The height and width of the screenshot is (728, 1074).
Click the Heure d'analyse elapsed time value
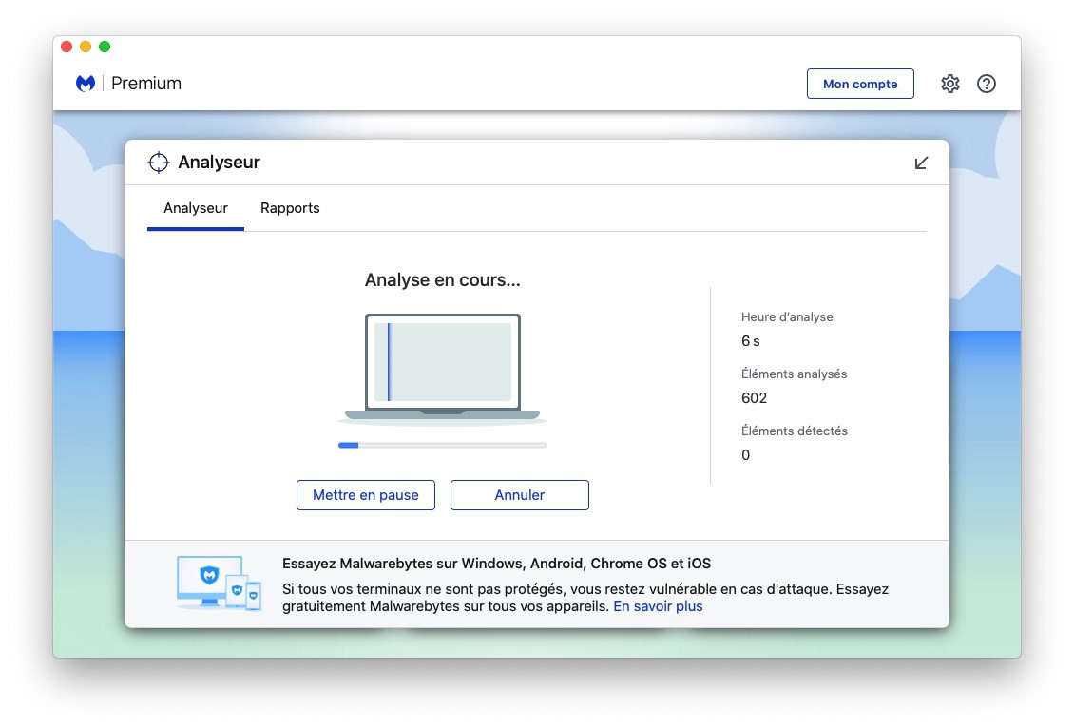tap(750, 341)
